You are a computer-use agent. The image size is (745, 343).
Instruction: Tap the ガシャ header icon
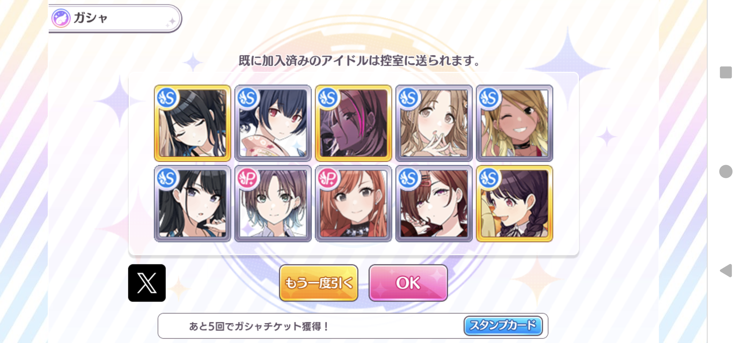[61, 18]
